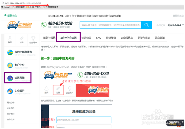Click the 最新公告 label

click(x=12, y=16)
